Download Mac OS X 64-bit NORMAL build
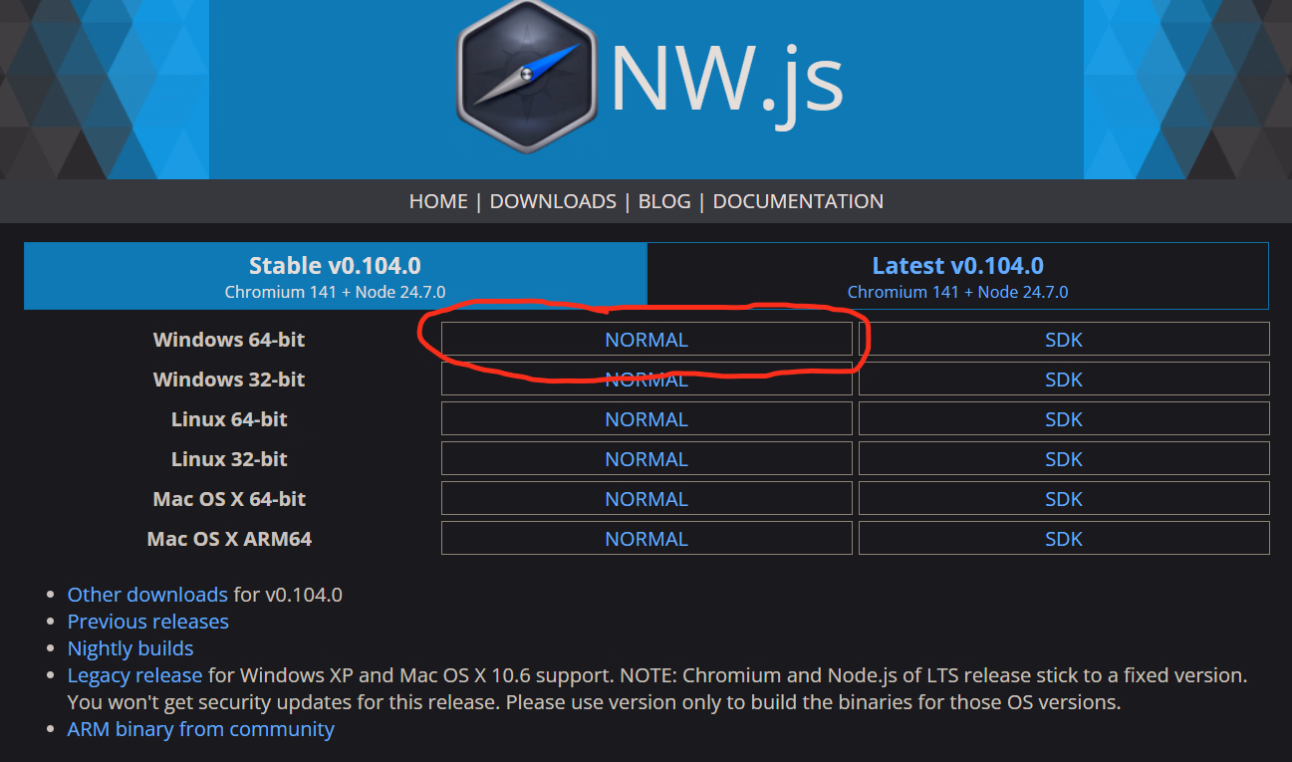This screenshot has height=762, width=1292. (646, 499)
